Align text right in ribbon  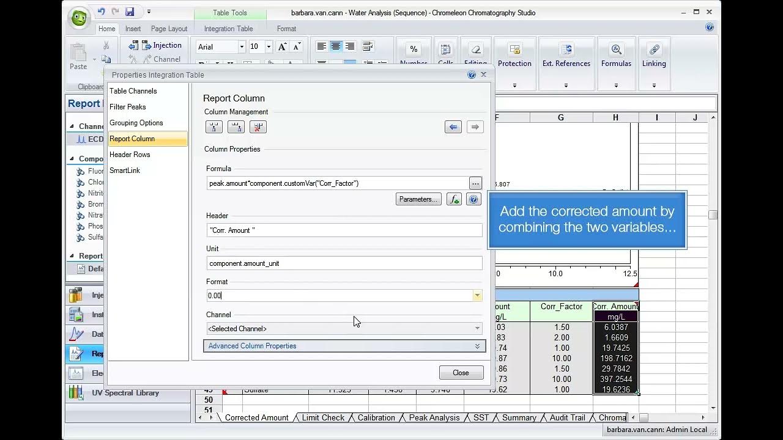(x=350, y=46)
